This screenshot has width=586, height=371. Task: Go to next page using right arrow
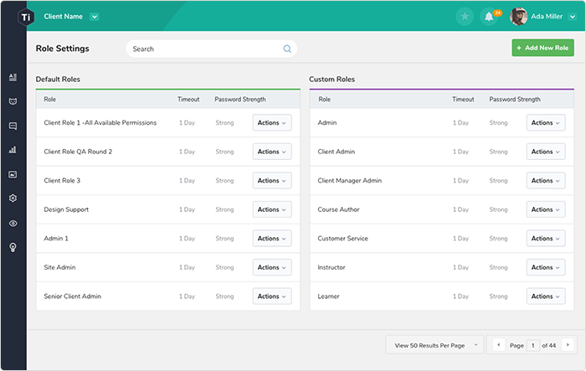pyautogui.click(x=567, y=345)
